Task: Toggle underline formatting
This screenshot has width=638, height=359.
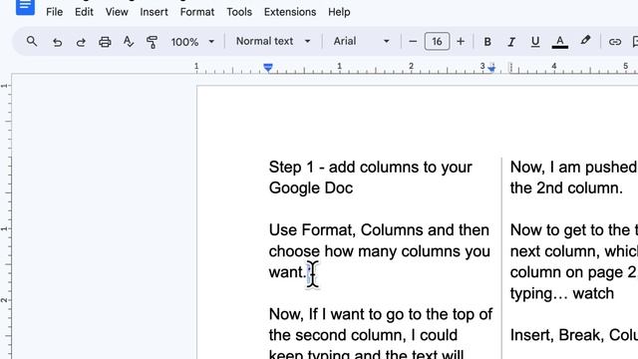Action: 535,42
